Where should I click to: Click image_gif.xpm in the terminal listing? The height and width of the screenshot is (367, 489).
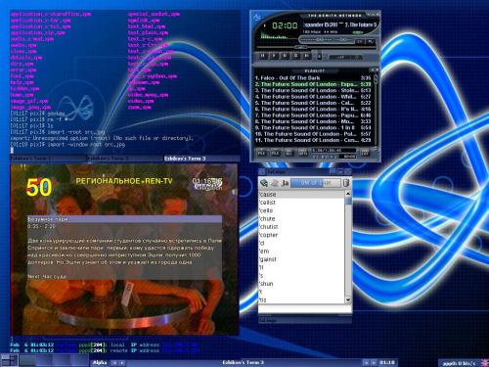point(29,101)
